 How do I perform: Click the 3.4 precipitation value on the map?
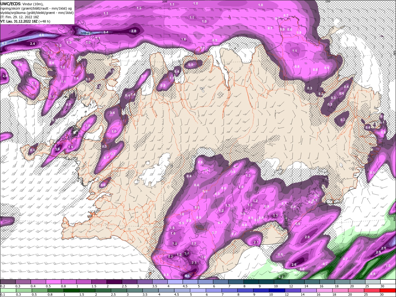[106, 32]
